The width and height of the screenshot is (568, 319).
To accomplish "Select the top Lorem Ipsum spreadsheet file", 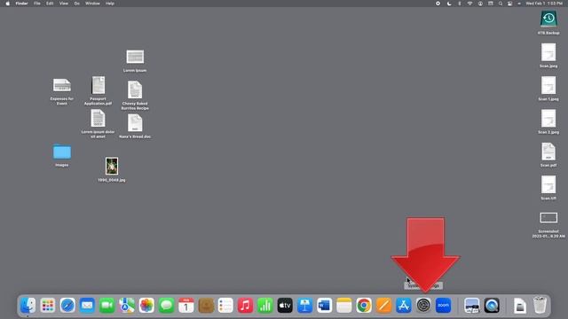I will pos(135,57).
